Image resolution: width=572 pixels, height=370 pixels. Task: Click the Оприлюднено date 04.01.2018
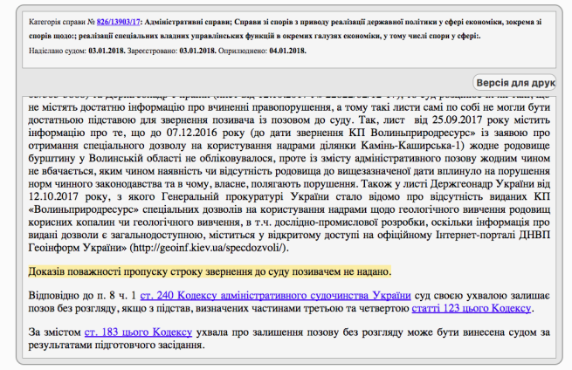click(286, 51)
